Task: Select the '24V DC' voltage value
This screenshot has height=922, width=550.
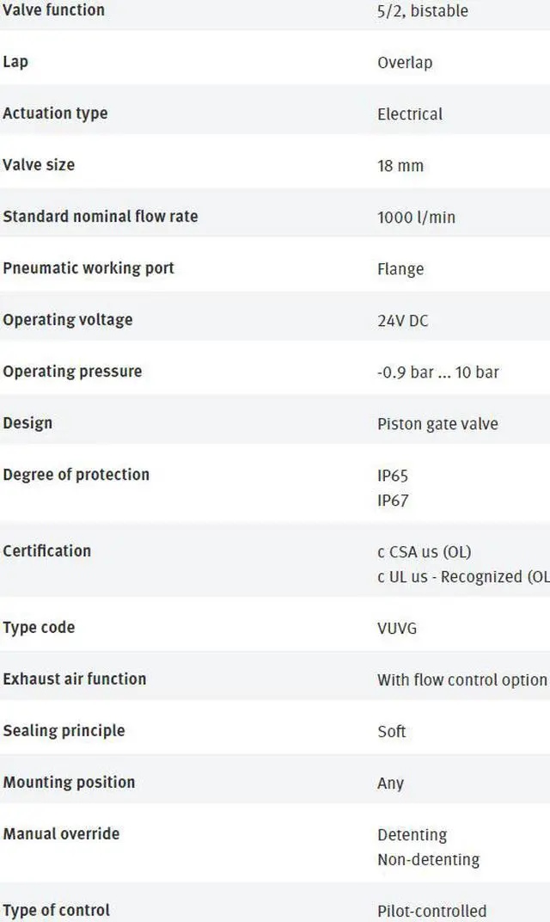Action: (x=403, y=320)
